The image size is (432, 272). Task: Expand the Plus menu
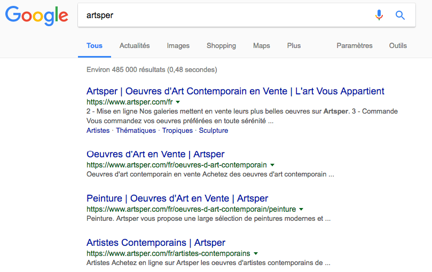point(294,46)
